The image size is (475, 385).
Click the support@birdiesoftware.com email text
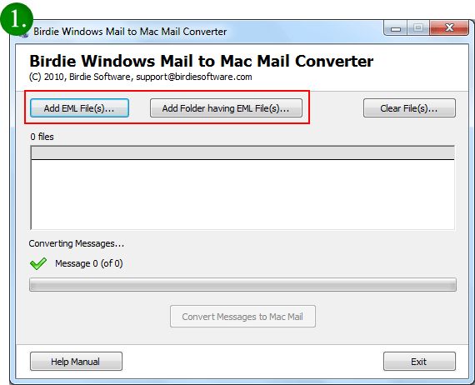click(x=194, y=77)
